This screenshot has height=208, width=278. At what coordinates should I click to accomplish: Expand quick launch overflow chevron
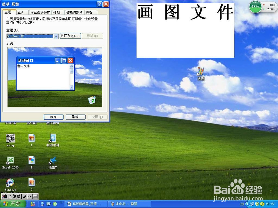click(x=61, y=203)
